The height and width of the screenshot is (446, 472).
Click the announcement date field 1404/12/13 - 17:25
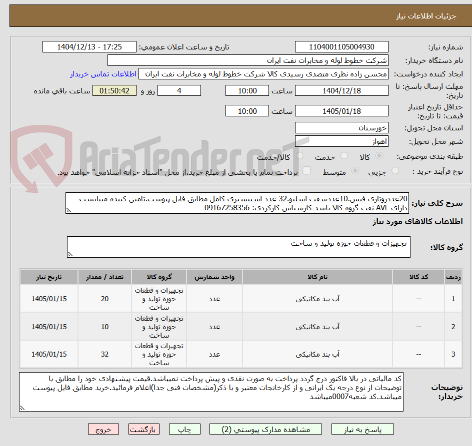pos(89,47)
